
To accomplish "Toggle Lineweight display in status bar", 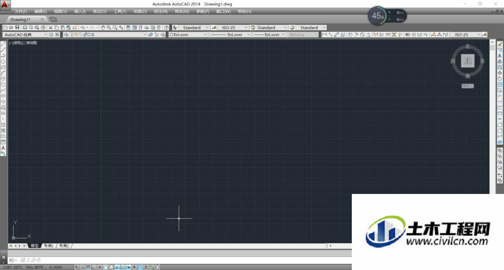I will pyautogui.click(x=135, y=267).
